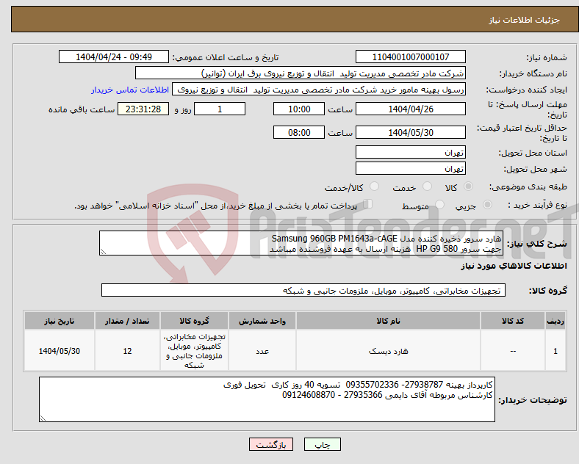This screenshot has width=579, height=464.
Task: Click the need date cell 1404/05/30
Action: coord(60,351)
